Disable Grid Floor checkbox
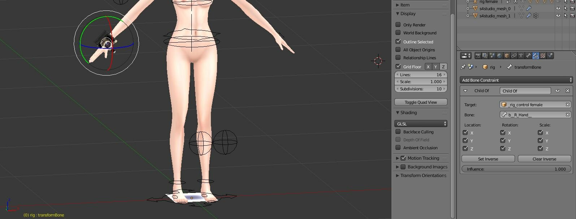576x219 pixels. 398,66
